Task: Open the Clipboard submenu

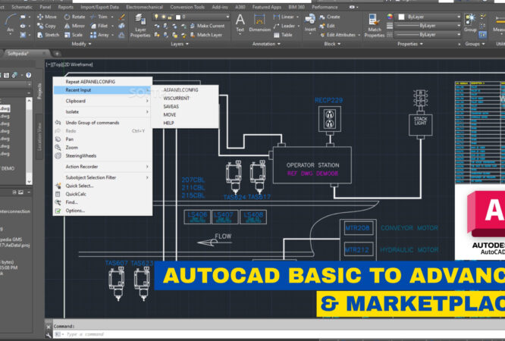Action: point(102,101)
